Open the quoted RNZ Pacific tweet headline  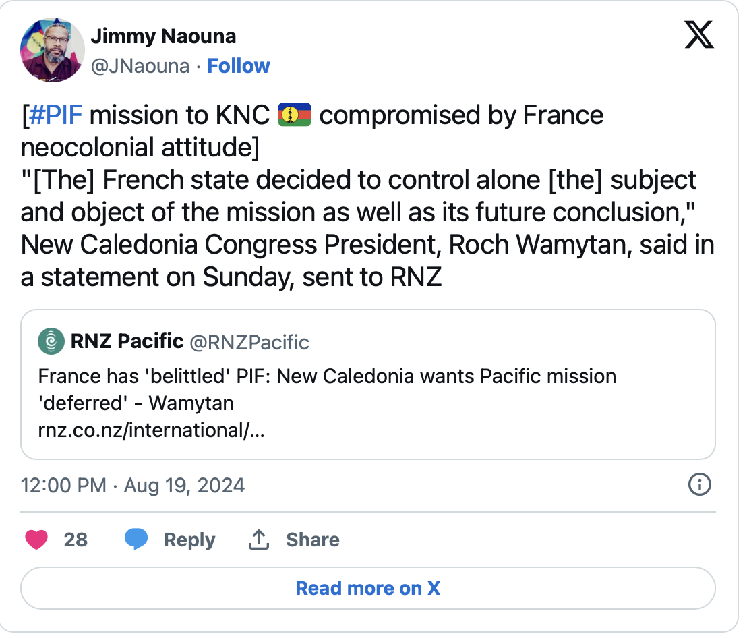(327, 389)
